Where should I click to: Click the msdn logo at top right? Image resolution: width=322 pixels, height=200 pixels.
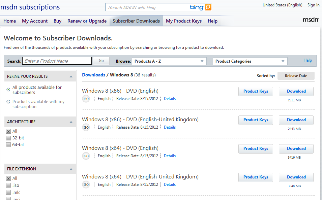[311, 20]
